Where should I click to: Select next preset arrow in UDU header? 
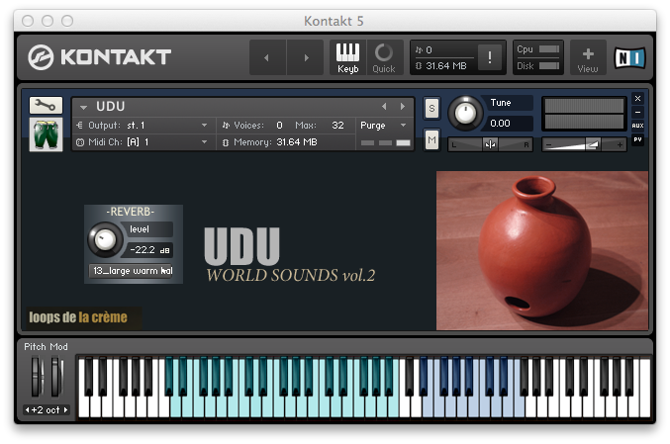point(403,107)
